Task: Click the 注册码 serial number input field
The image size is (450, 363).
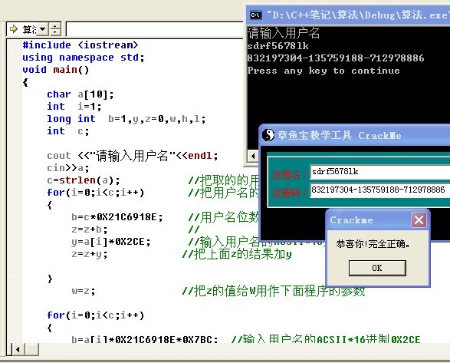Action: tap(379, 190)
